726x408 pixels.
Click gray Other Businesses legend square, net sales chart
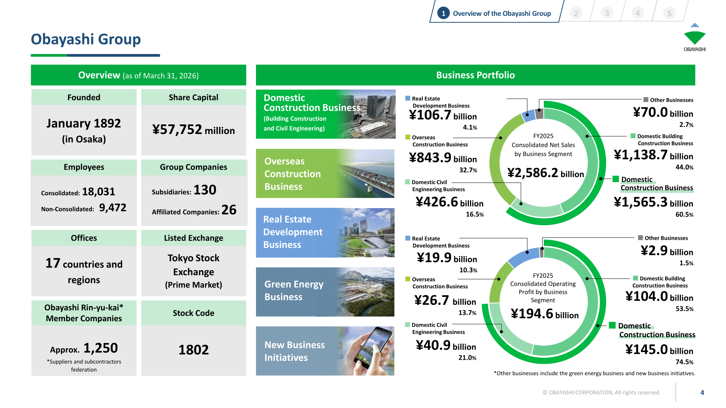pyautogui.click(x=646, y=100)
